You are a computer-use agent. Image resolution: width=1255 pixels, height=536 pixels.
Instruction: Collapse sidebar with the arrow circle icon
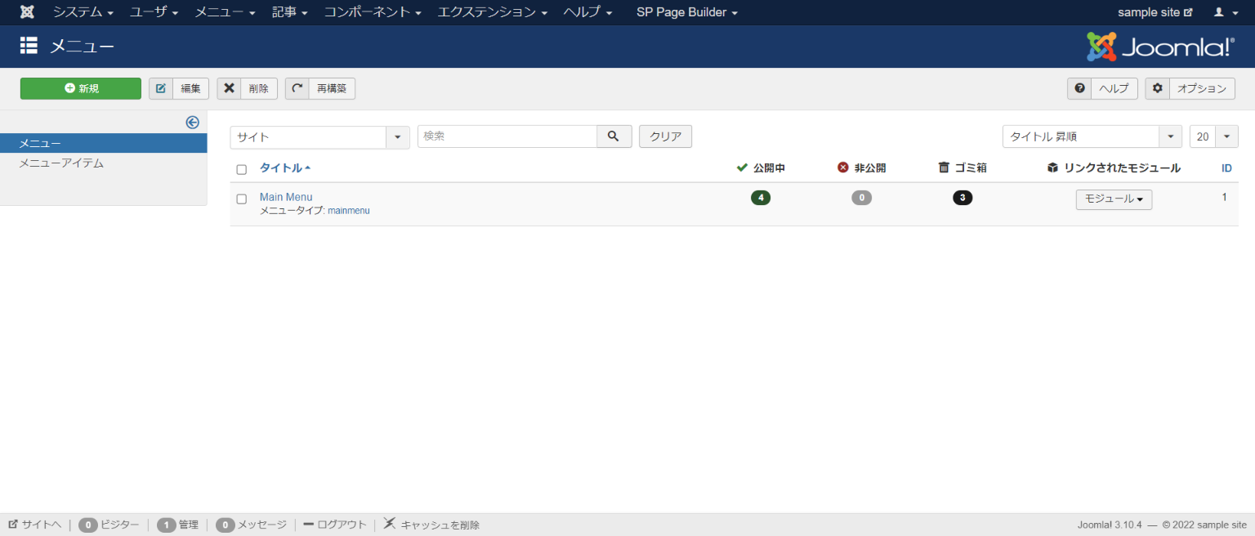193,123
